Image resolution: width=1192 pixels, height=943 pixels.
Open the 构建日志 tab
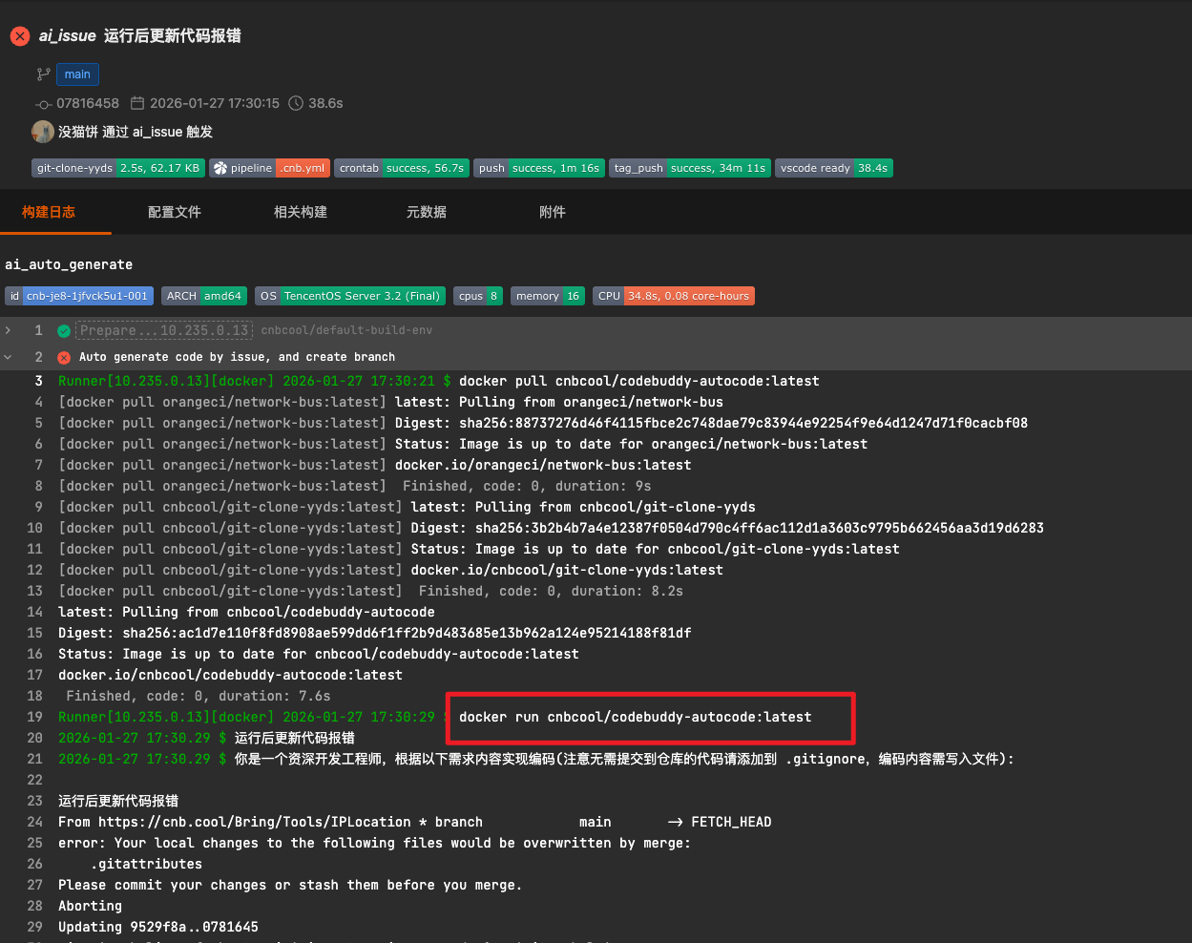pos(49,212)
